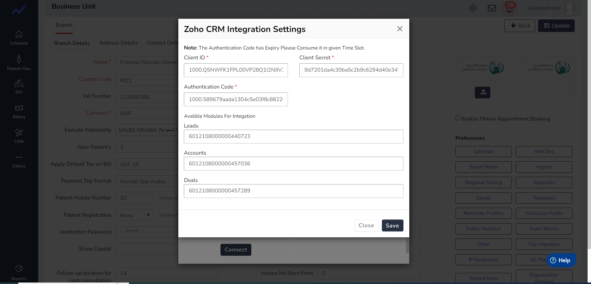The width and height of the screenshot is (591, 284).
Task: Open the Calendar preference
Action: tap(484, 152)
